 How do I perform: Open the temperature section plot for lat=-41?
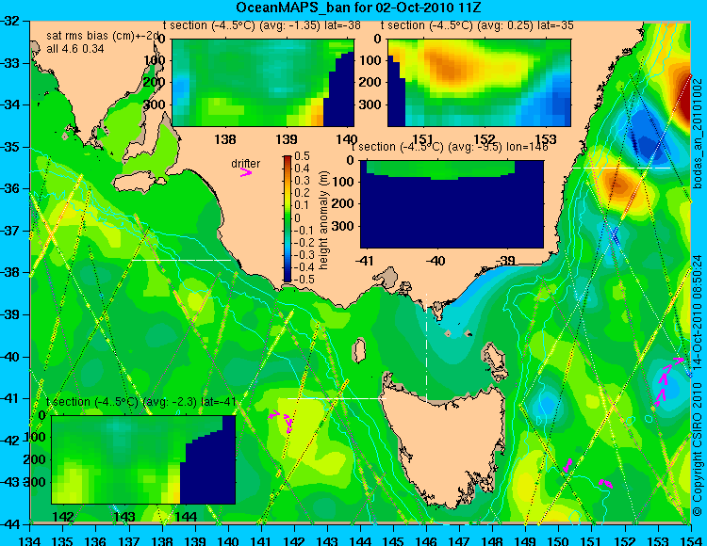pyautogui.click(x=143, y=459)
